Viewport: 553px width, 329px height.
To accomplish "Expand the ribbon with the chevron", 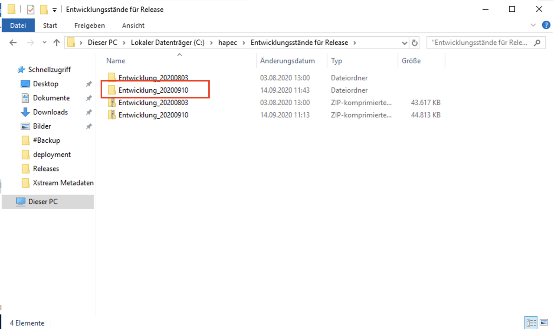I will (x=533, y=25).
